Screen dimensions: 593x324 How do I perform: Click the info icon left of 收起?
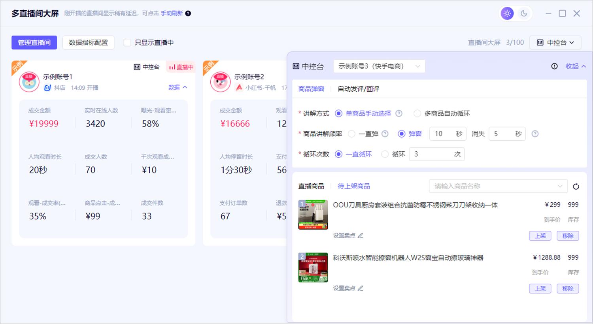tap(555, 66)
